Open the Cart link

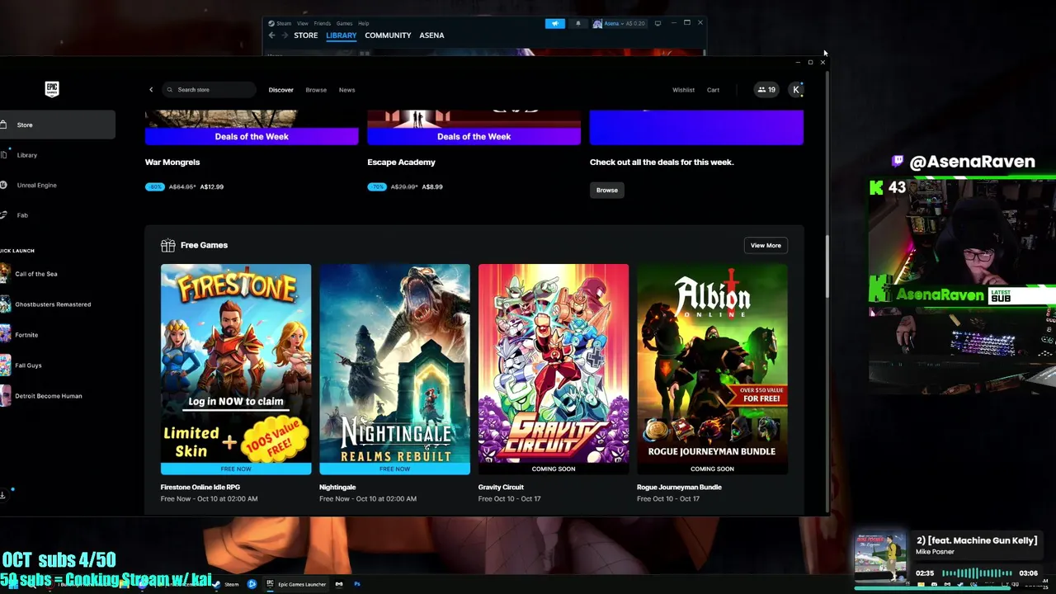click(x=713, y=90)
